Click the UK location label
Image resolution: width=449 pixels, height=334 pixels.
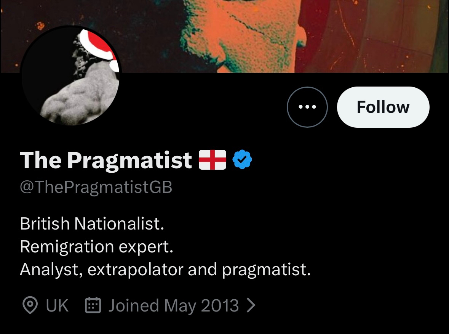click(57, 305)
